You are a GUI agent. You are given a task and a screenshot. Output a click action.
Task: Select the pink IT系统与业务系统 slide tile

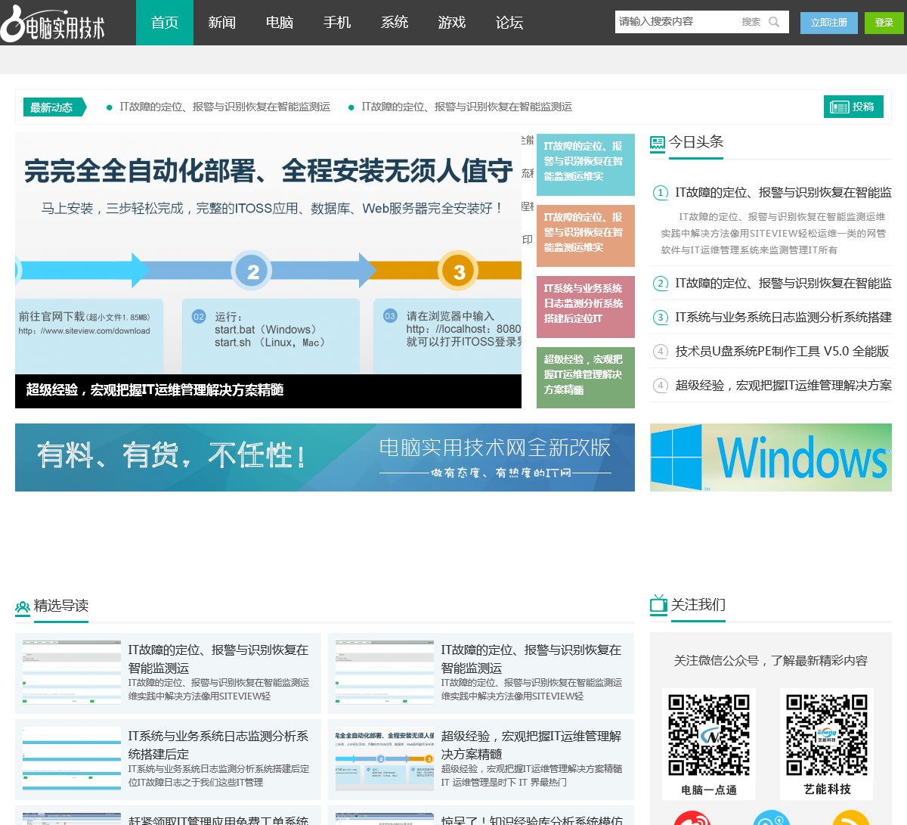[585, 303]
